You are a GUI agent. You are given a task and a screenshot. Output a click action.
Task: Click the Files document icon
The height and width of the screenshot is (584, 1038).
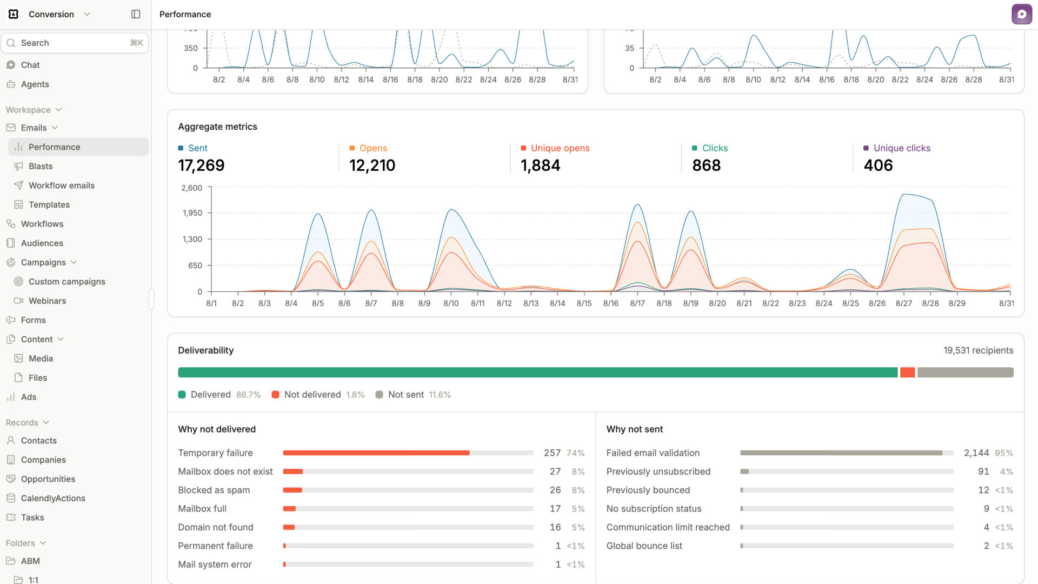(18, 377)
